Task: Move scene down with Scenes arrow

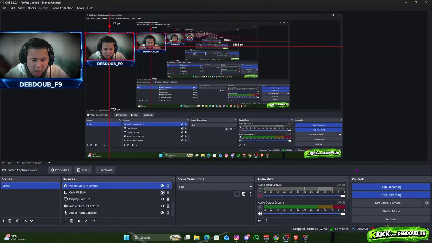Action: [31, 221]
